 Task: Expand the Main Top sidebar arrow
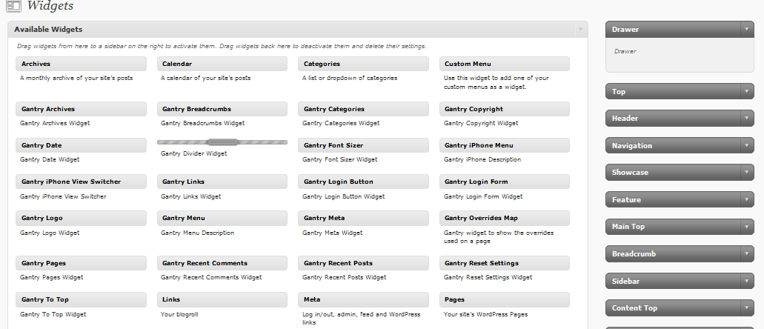[x=746, y=227]
